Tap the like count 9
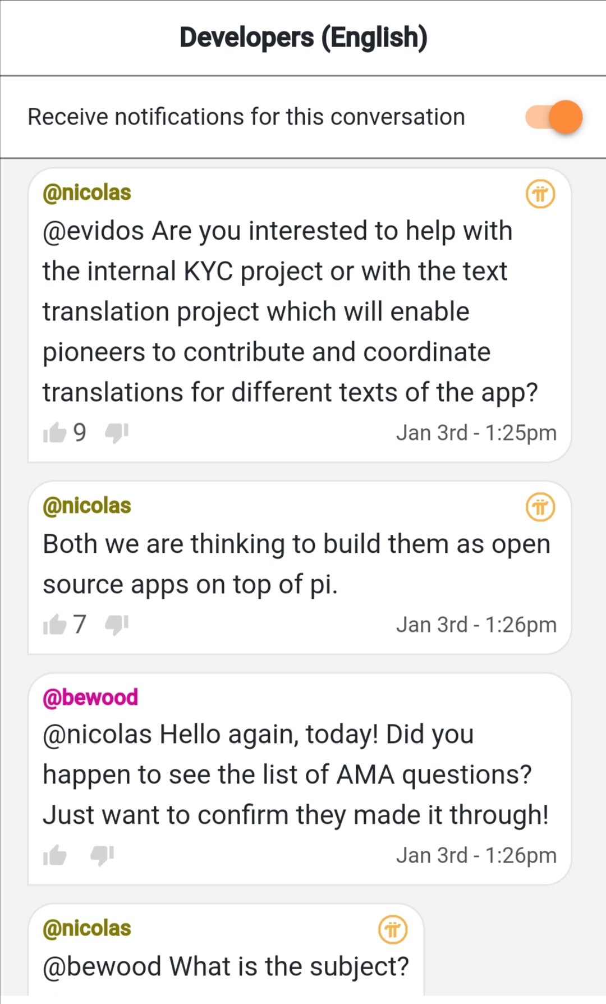Viewport: 606px width, 1004px height. (80, 433)
